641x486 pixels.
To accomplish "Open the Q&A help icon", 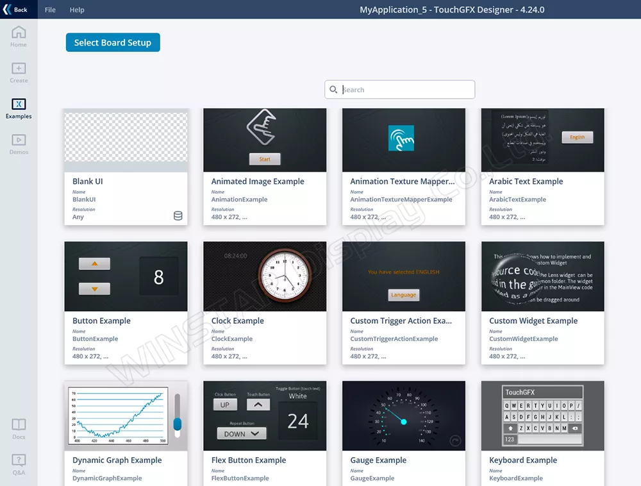I will coord(19,461).
